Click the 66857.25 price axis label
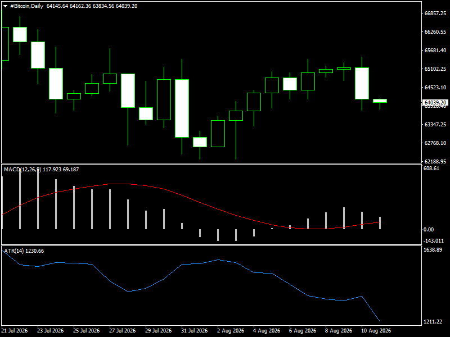Screen dimensions: 450x337 click(x=435, y=13)
